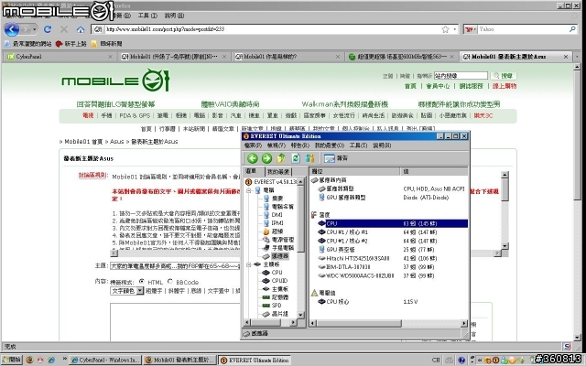Go forward in EVEREST with green right arrow
Image resolution: width=586 pixels, height=366 pixels.
pyautogui.click(x=266, y=158)
